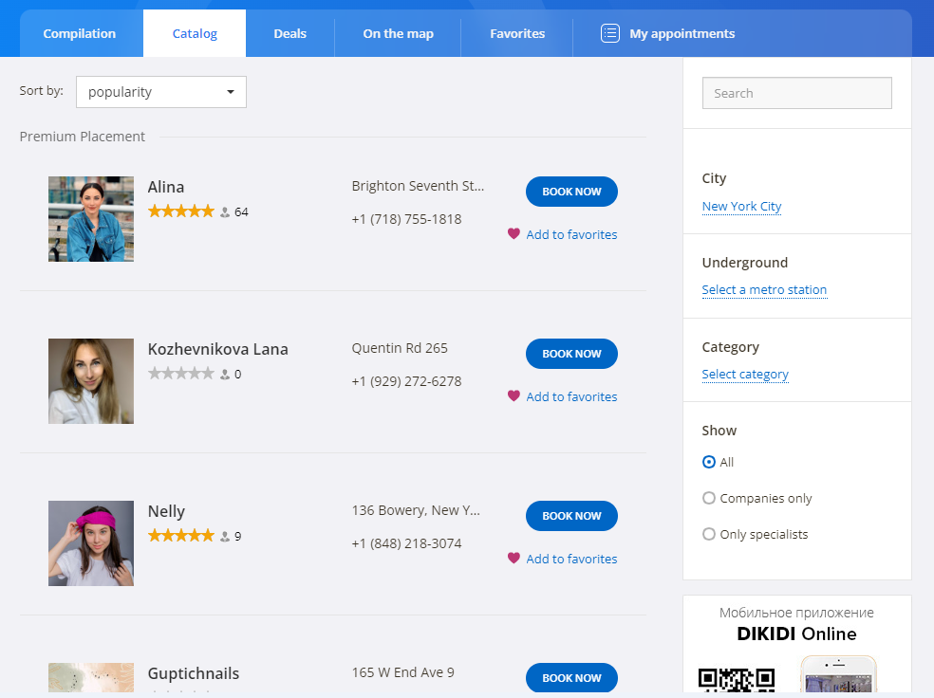Click the 136 Bowery, New Y... address
934x698 pixels.
(x=416, y=510)
